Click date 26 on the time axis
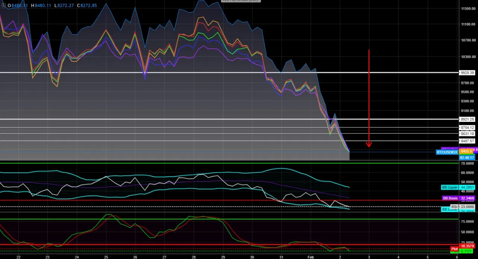Image resolution: width=478 pixels, height=259 pixels. tap(135, 257)
